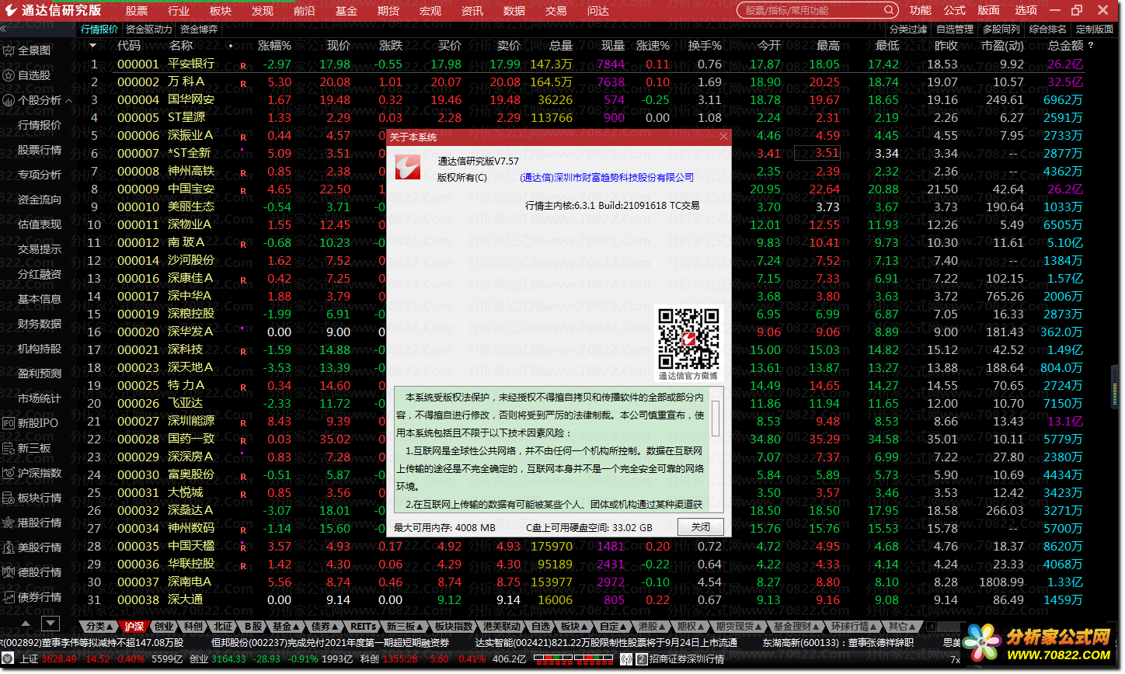Click the search magnifier icon

(889, 11)
